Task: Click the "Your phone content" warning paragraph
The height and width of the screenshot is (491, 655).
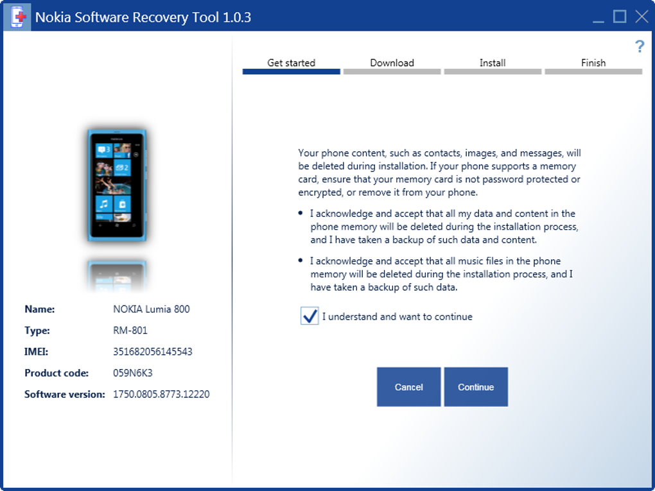Action: pos(439,173)
